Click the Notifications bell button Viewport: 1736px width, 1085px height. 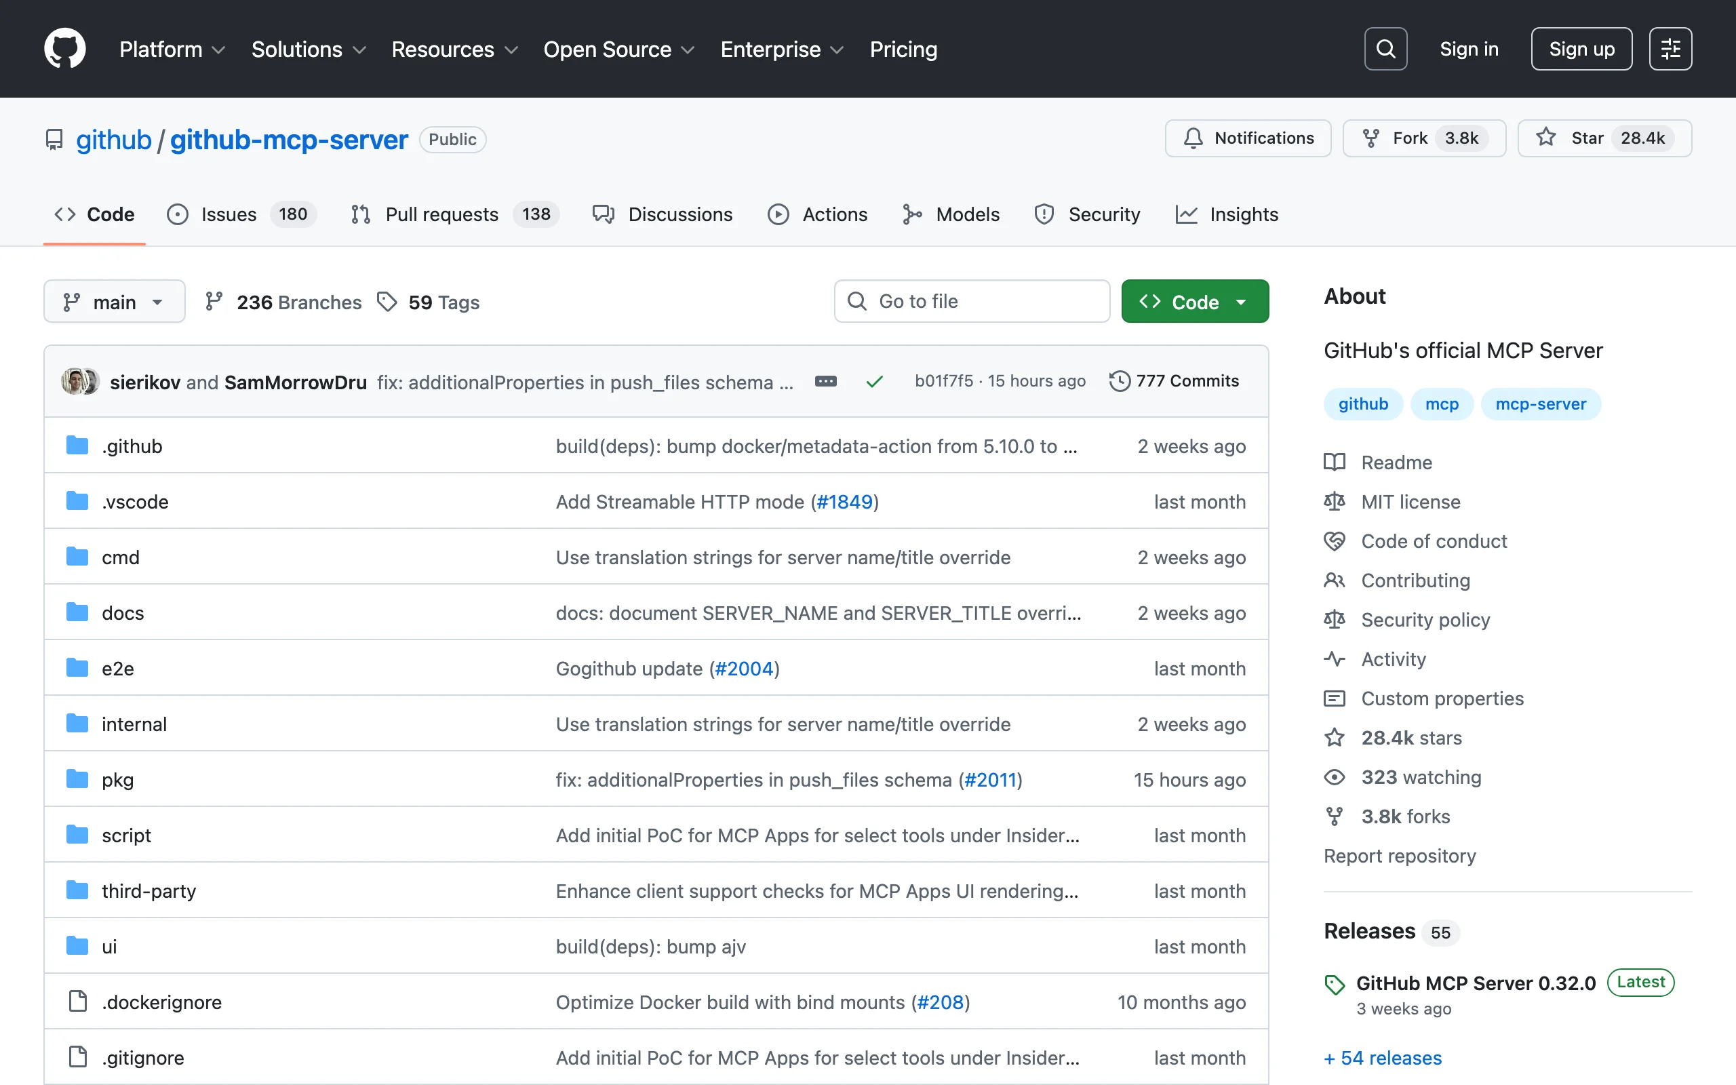(x=1248, y=138)
